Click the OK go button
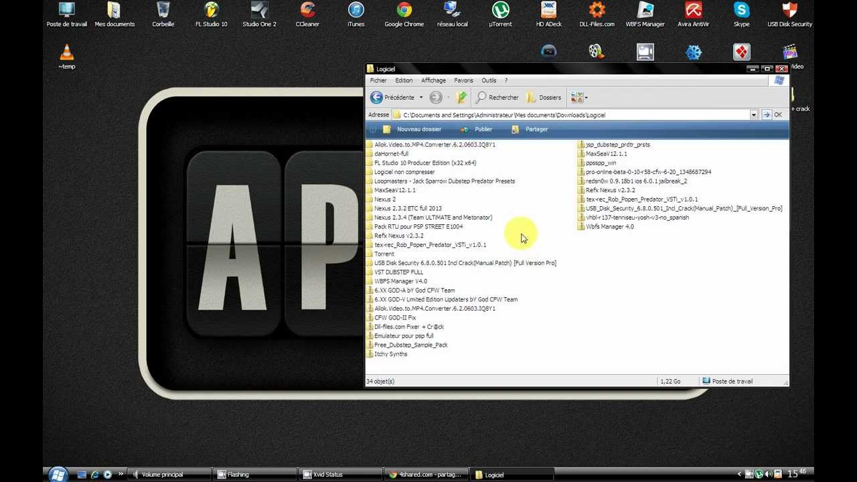The width and height of the screenshot is (857, 482). tap(772, 115)
